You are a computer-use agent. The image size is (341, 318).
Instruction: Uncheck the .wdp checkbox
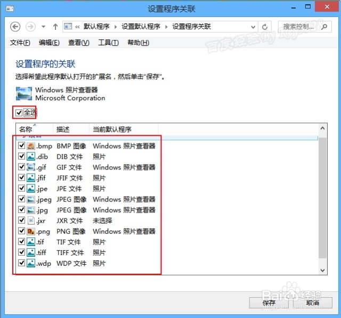(x=21, y=263)
